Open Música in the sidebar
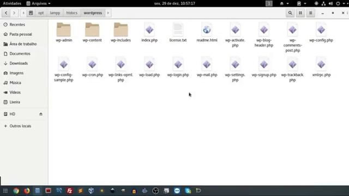Viewport: 349px width, 196px height. point(24,83)
